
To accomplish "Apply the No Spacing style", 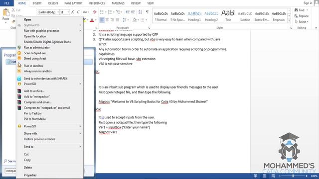I will click(177, 16).
